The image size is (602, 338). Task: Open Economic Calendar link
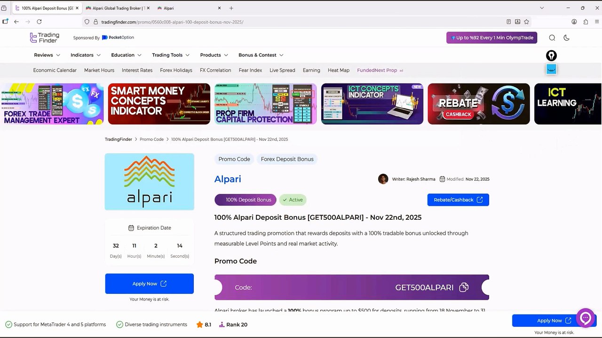click(x=55, y=70)
